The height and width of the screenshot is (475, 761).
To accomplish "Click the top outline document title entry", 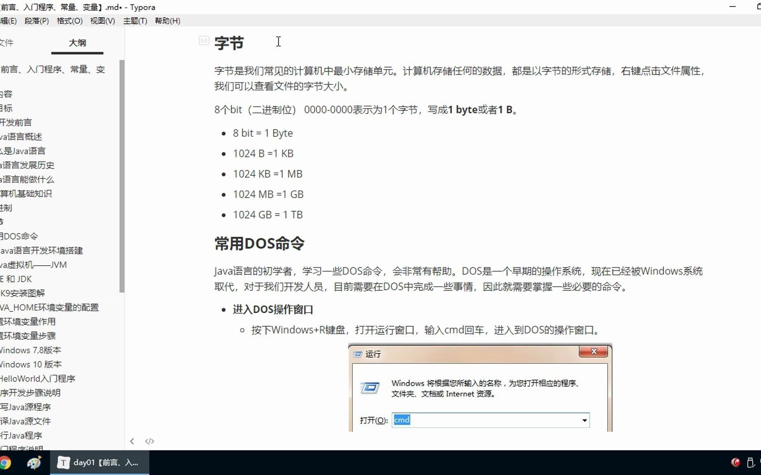I will [x=53, y=69].
